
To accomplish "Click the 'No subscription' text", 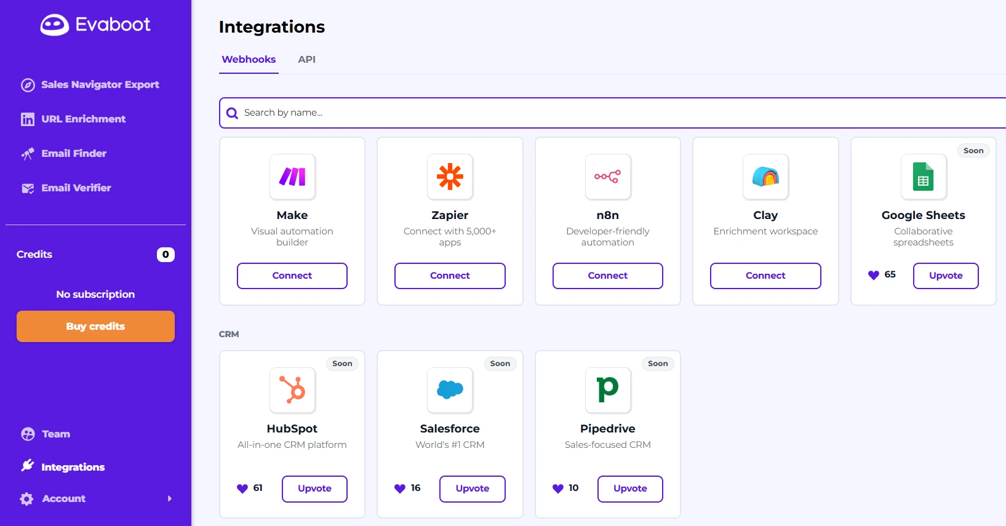I will 95,295.
